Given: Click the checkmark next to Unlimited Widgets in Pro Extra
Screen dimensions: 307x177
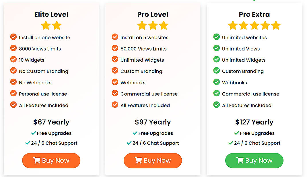Looking at the screenshot, I should (x=216, y=60).
